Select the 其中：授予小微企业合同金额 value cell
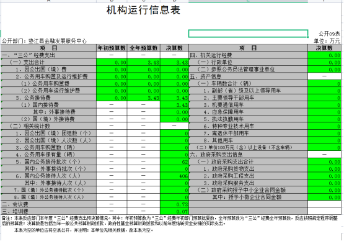This screenshot has height=241, width=344. coord(324,198)
